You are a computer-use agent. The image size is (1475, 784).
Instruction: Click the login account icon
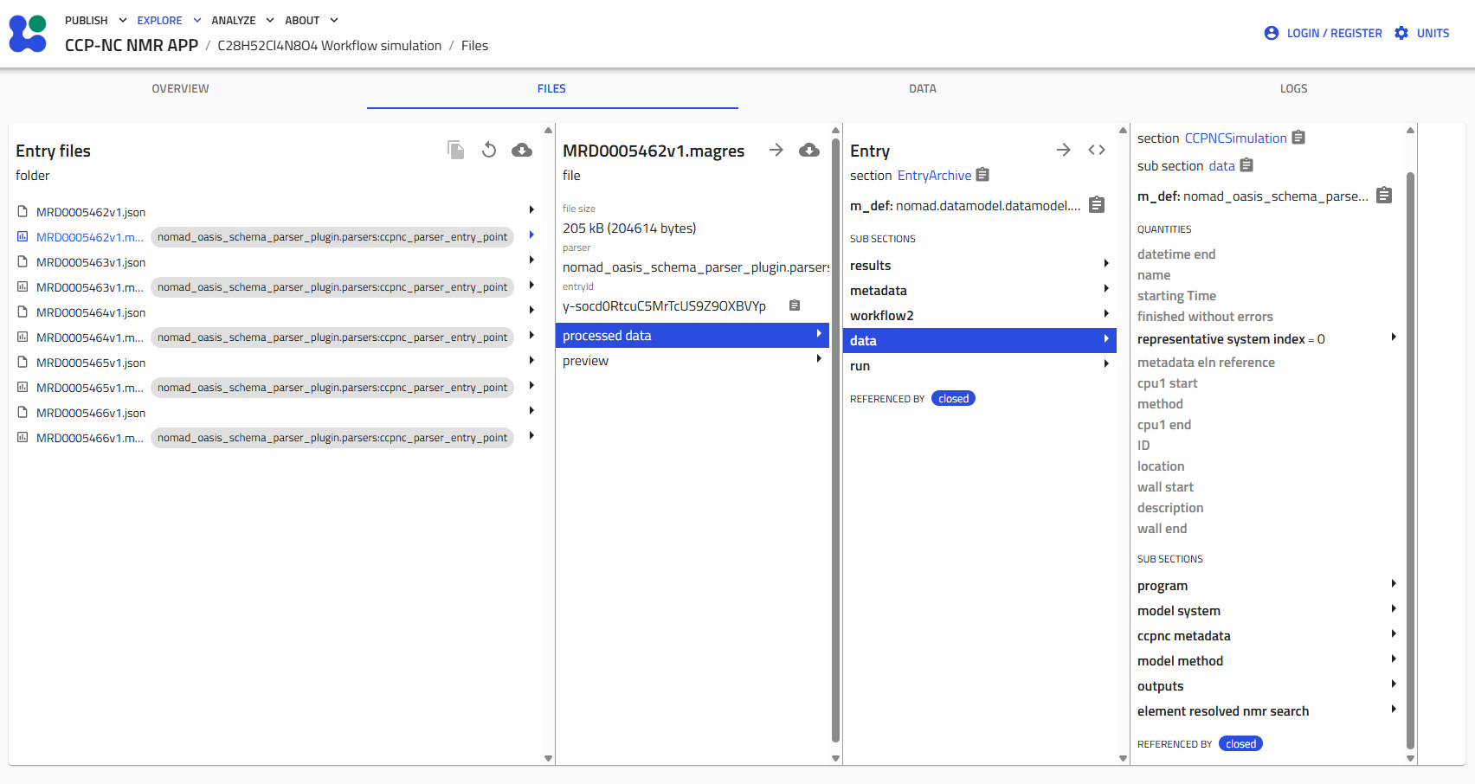point(1272,33)
